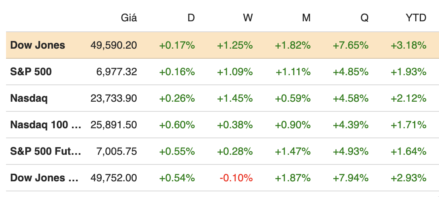
Task: Select the +0.60% daily change value
Action: tap(177, 125)
